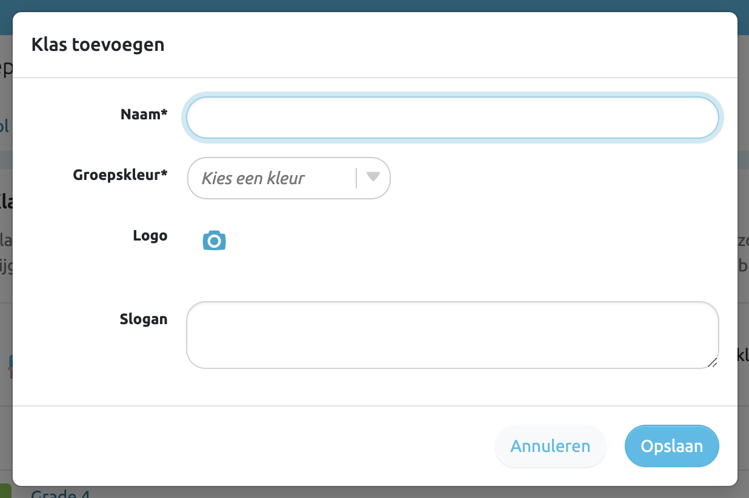Click the 'Klas toevoegen' dialog title
Image resolution: width=749 pixels, height=498 pixels.
[98, 44]
